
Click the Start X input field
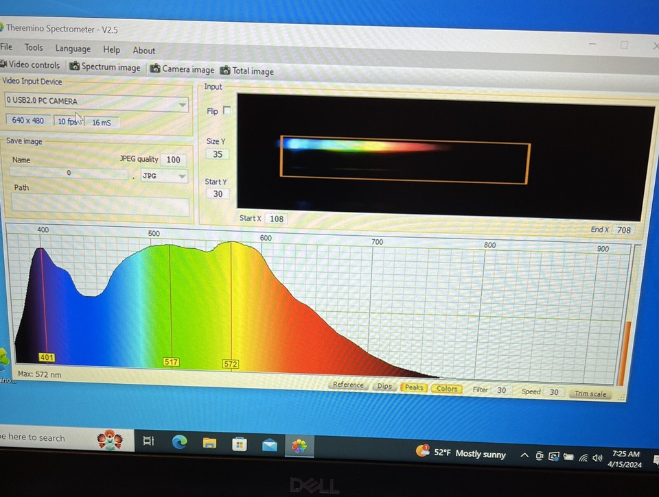[276, 218]
